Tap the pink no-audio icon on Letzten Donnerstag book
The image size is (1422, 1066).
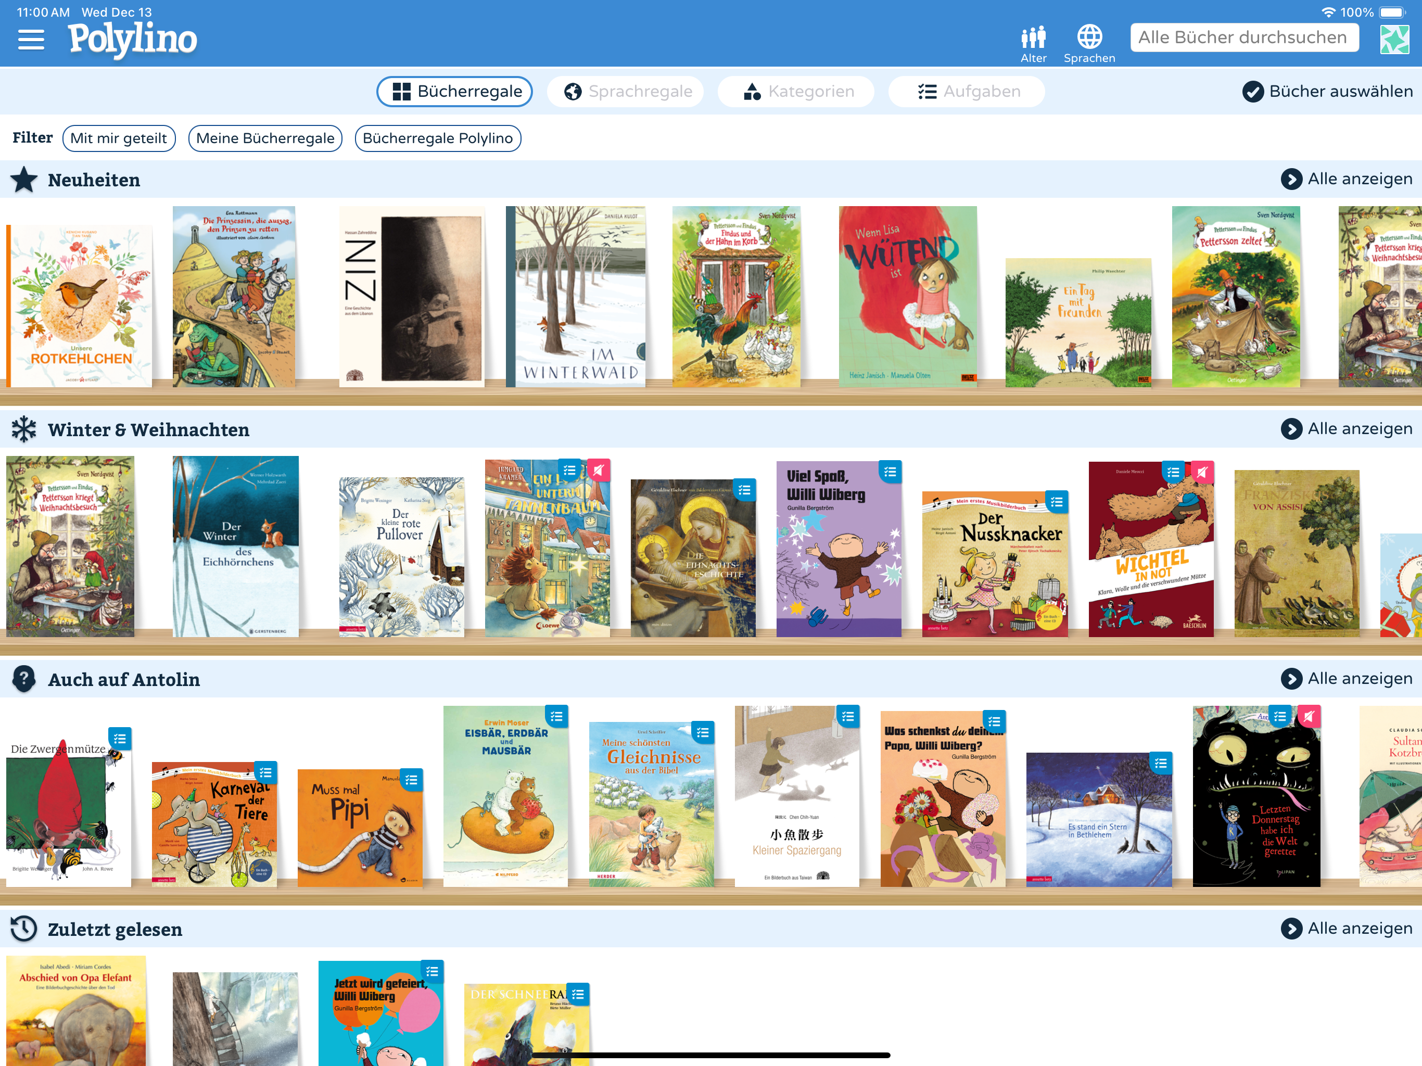coord(1309,716)
